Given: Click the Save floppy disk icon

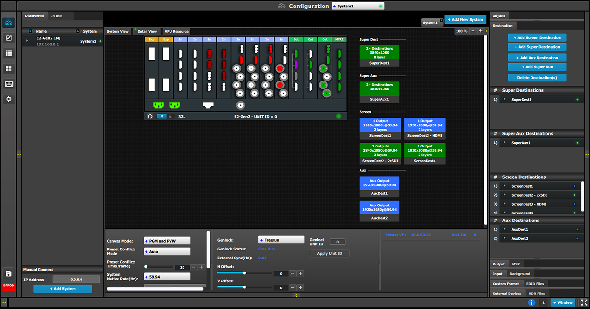Looking at the screenshot, I should click(x=8, y=274).
